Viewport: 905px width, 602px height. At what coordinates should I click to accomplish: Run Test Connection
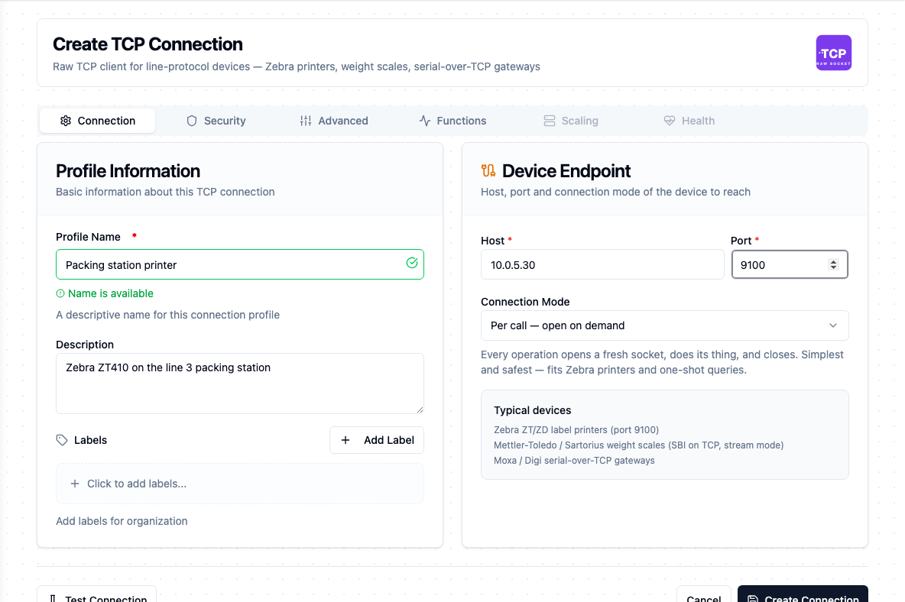pyautogui.click(x=97, y=595)
